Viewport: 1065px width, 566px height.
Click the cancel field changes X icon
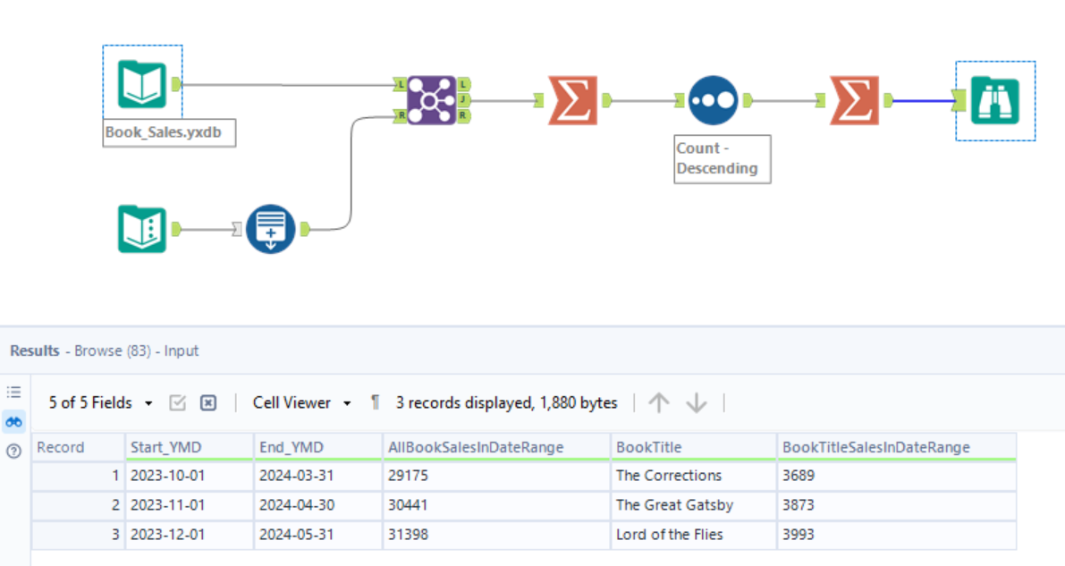(x=207, y=403)
